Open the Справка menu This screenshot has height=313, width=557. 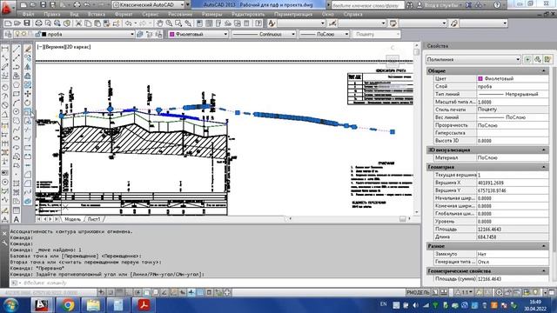pos(352,14)
